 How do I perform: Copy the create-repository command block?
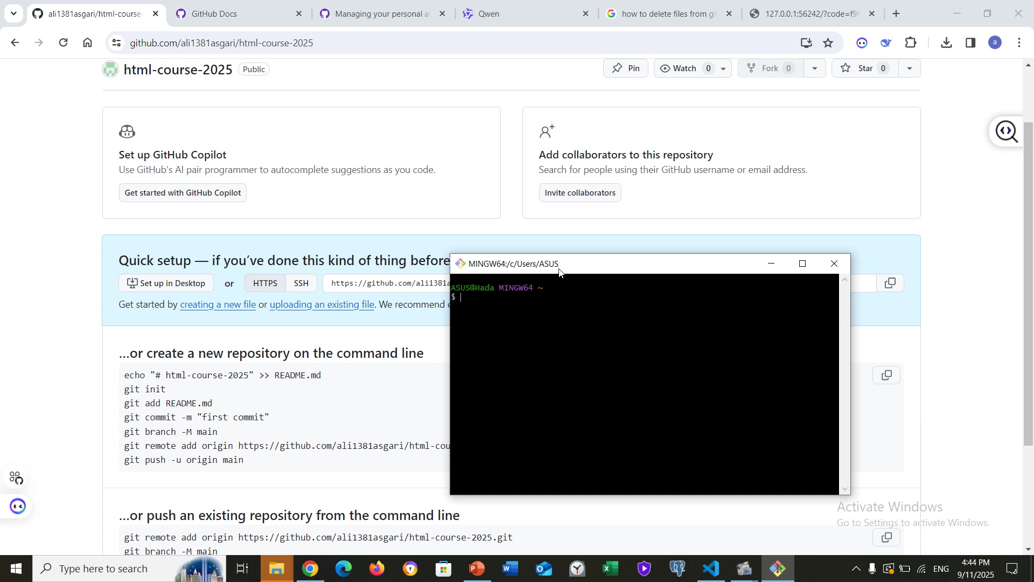coord(886,376)
